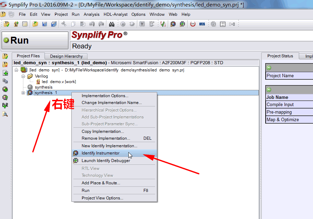Click the Identify Debugger green chip icon
313x219 pixels.
tap(182, 24)
